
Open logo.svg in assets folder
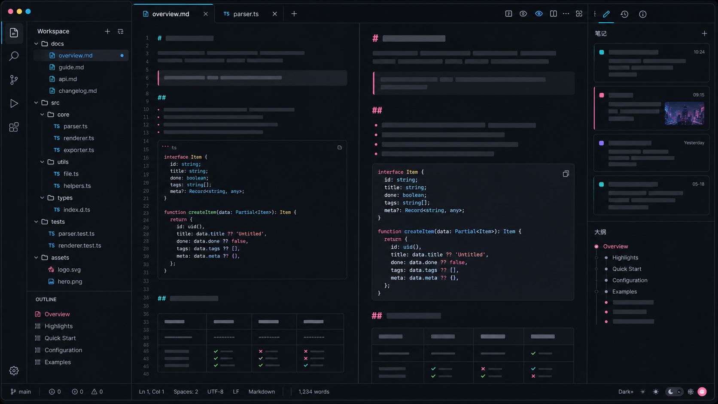pyautogui.click(x=69, y=270)
